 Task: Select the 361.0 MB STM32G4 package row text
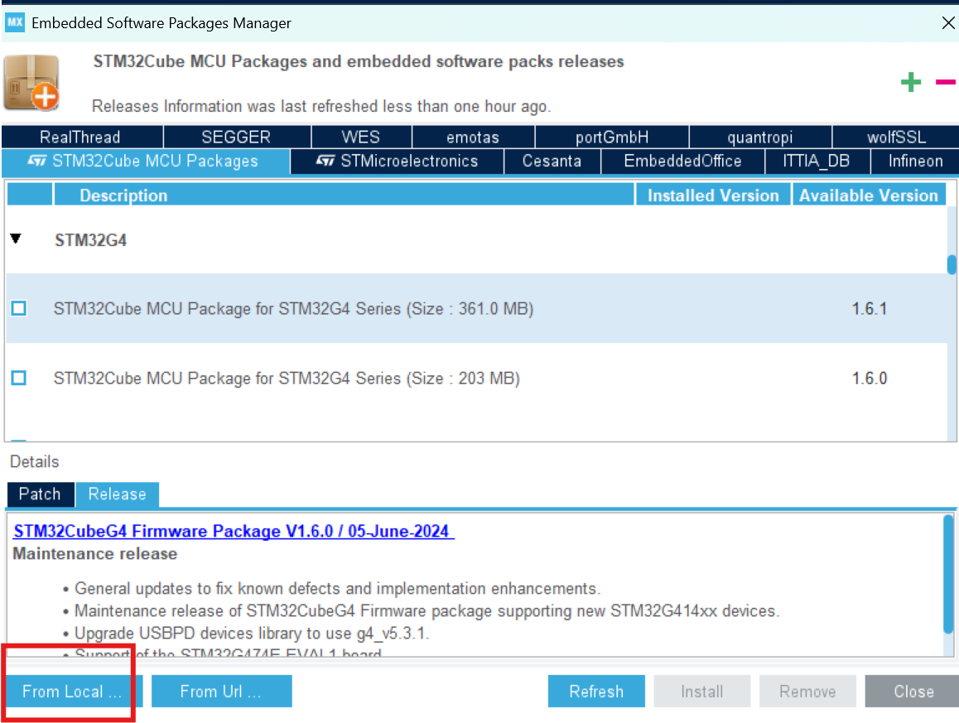pos(293,309)
